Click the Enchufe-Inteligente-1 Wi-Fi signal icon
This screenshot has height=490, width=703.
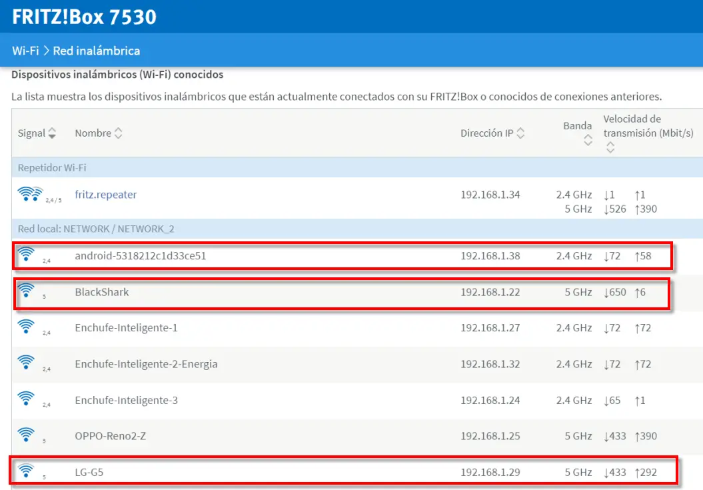(26, 326)
